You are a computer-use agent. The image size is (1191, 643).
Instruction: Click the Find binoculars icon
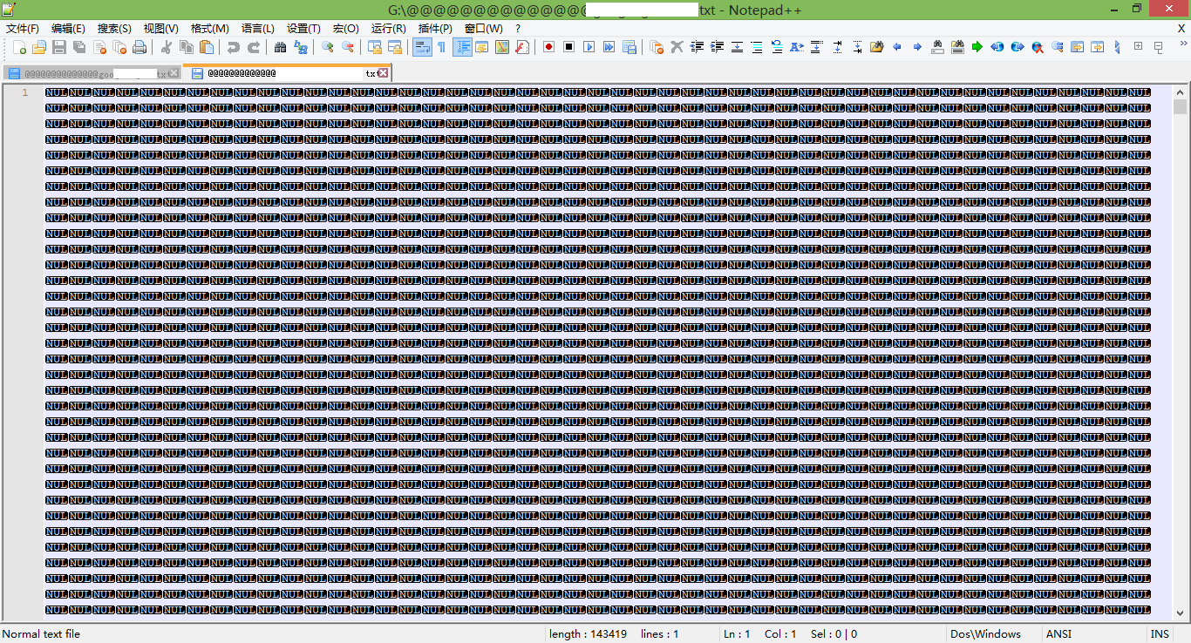click(280, 47)
